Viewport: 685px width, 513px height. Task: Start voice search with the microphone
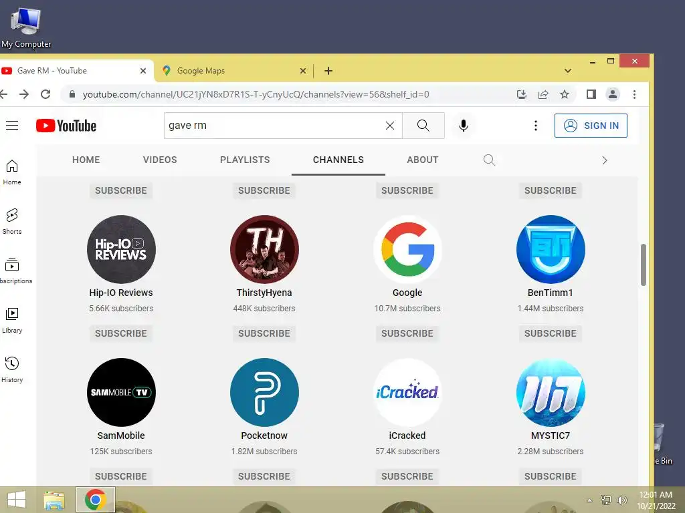point(464,126)
